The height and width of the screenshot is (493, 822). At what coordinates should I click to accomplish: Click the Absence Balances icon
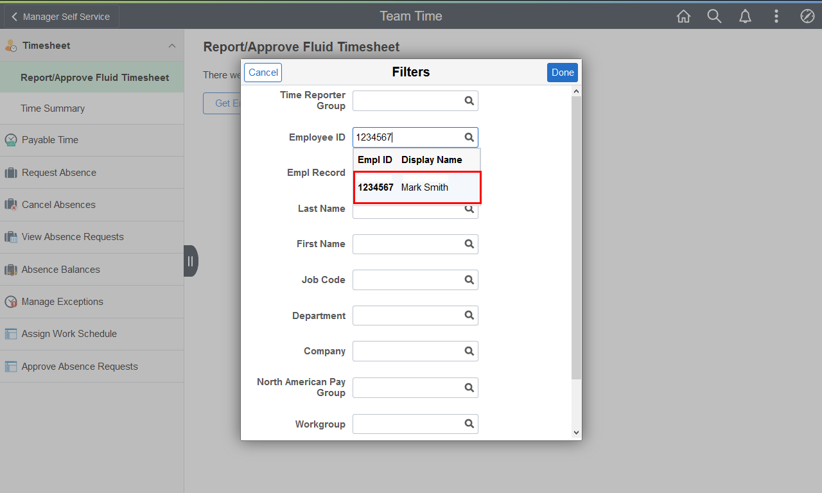[x=11, y=270]
